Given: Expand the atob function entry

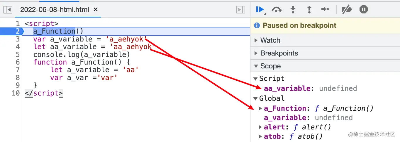Looking at the screenshot, I should click(x=260, y=136).
